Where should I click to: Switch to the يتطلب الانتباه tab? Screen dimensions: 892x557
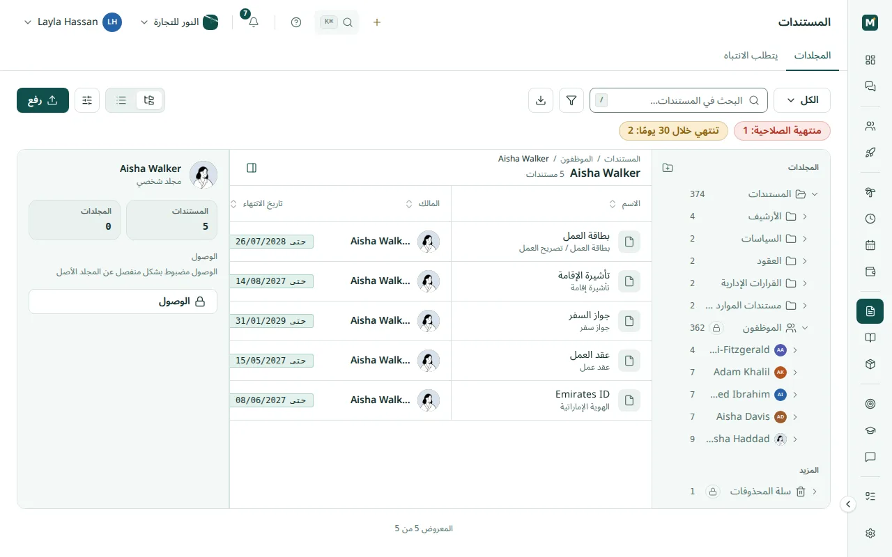pos(751,56)
